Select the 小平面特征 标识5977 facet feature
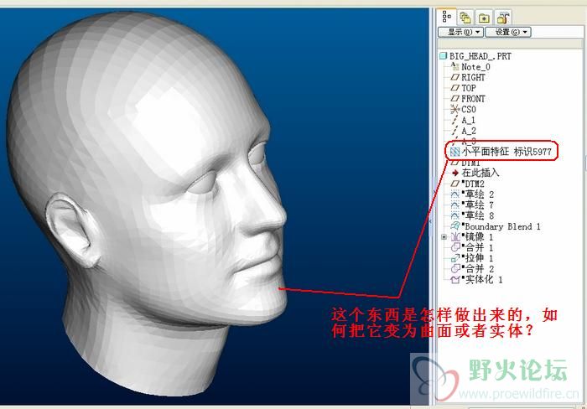The width and height of the screenshot is (587, 409). point(501,152)
